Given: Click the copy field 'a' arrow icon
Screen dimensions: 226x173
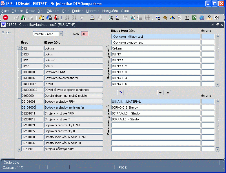Looking at the screenshot, I should [118, 18].
